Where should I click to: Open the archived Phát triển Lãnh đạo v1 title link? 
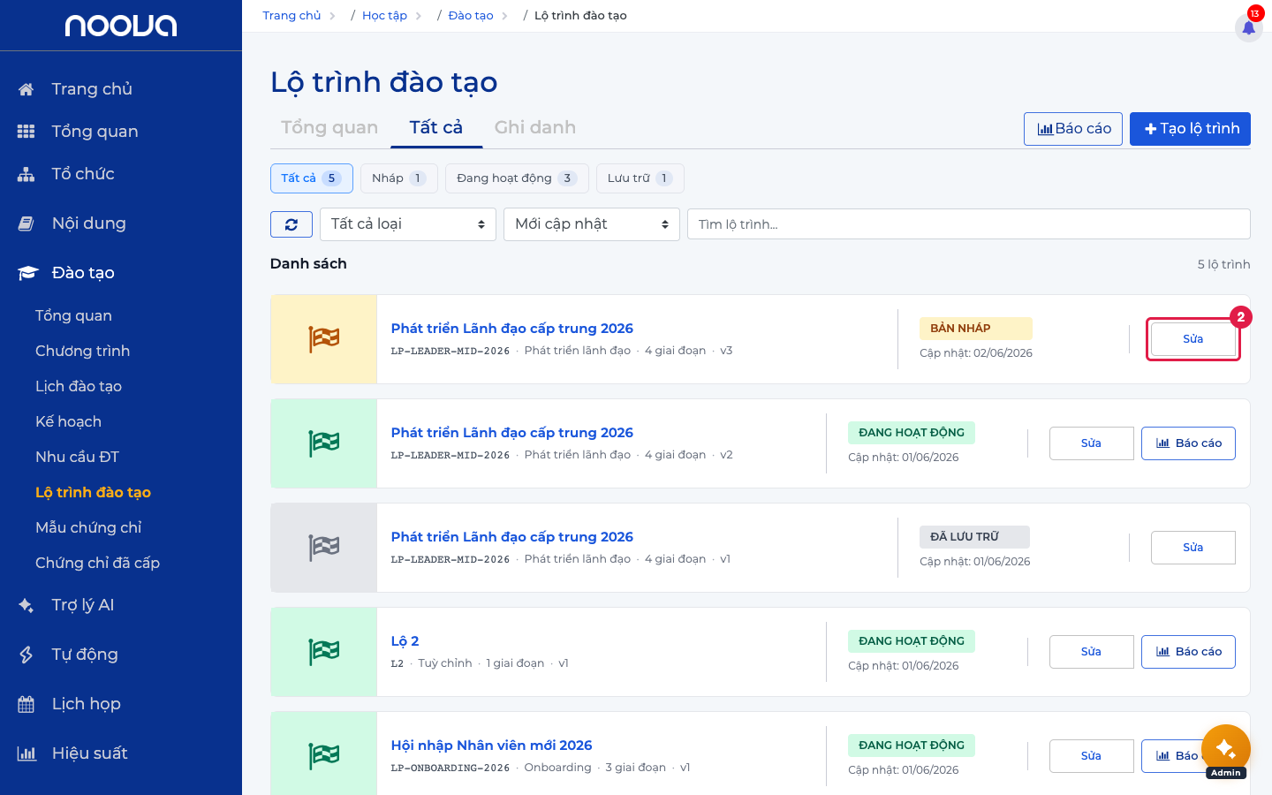512,537
